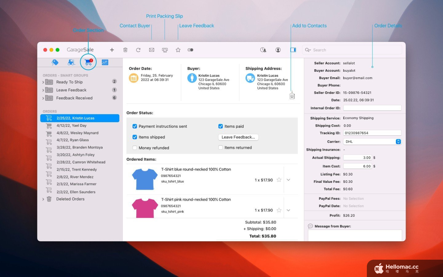Click the plus add button in toolbar
This screenshot has width=443, height=277.
112,50
